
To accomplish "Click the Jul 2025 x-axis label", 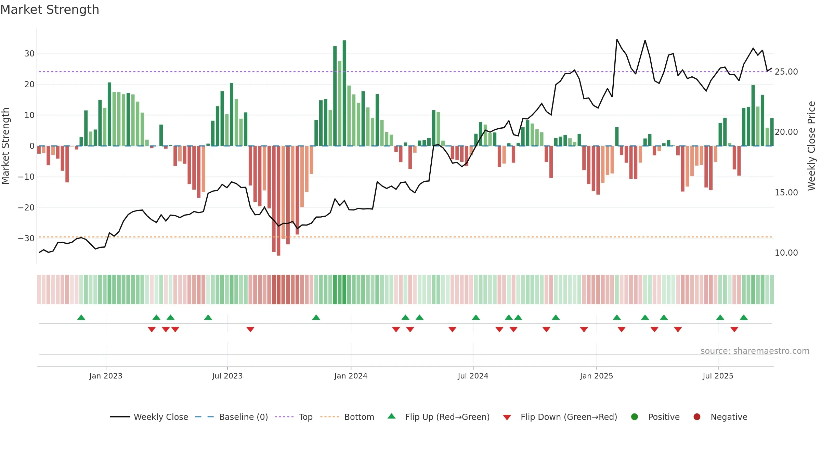I will click(718, 376).
